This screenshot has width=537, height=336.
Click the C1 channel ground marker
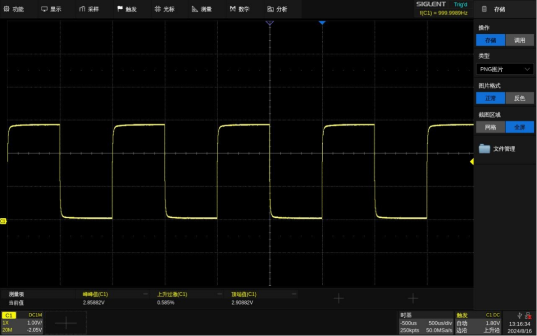coord(3,221)
